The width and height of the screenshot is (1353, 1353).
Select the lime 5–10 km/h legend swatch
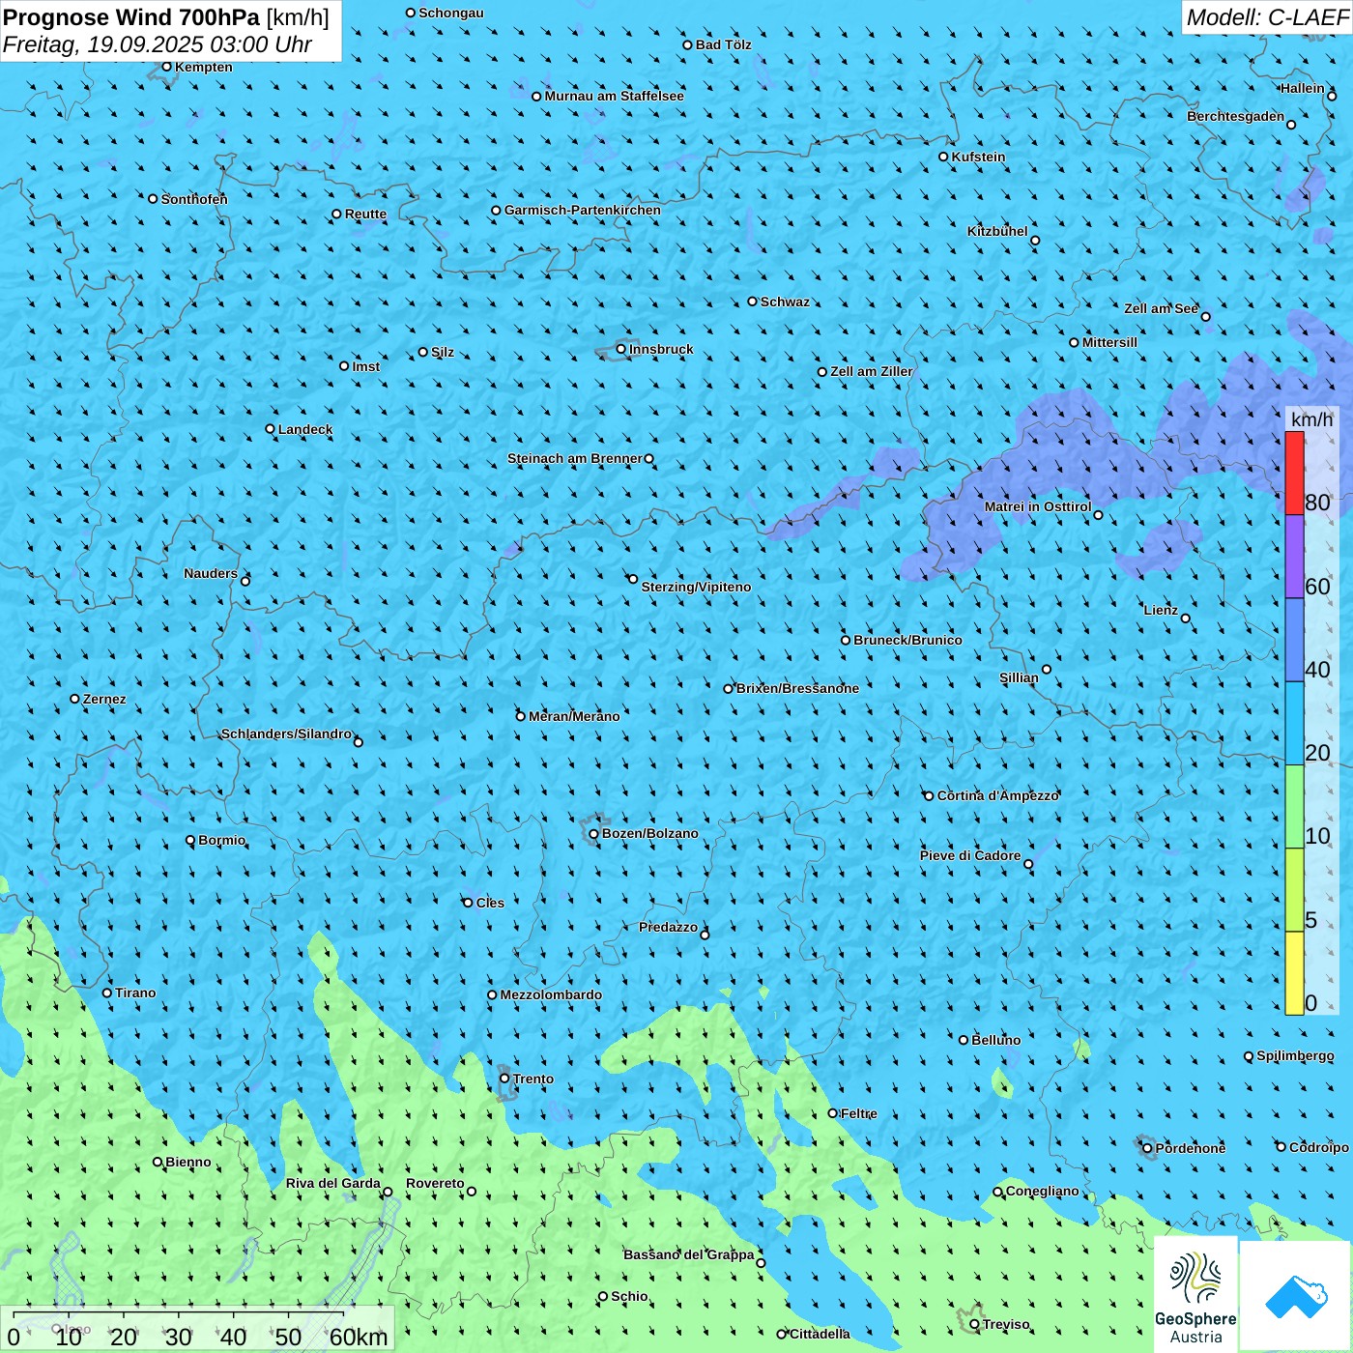[1294, 890]
